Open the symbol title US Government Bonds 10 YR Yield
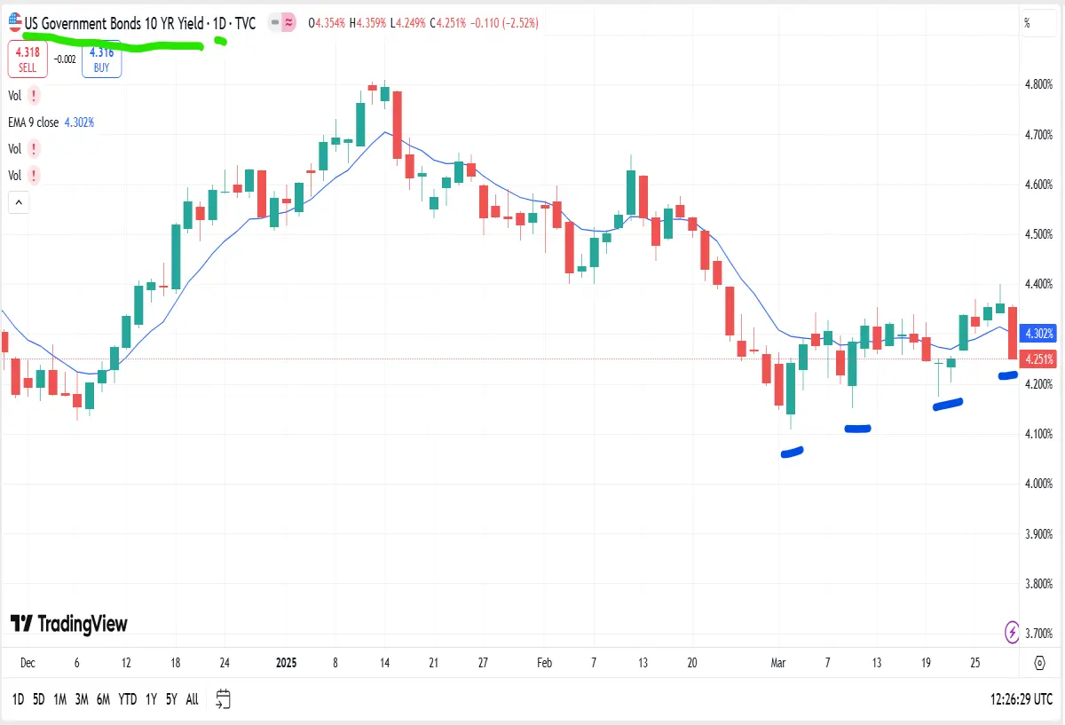The image size is (1065, 725). [115, 24]
